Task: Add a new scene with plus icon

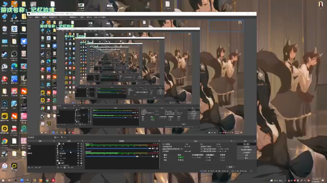Action: point(29,168)
